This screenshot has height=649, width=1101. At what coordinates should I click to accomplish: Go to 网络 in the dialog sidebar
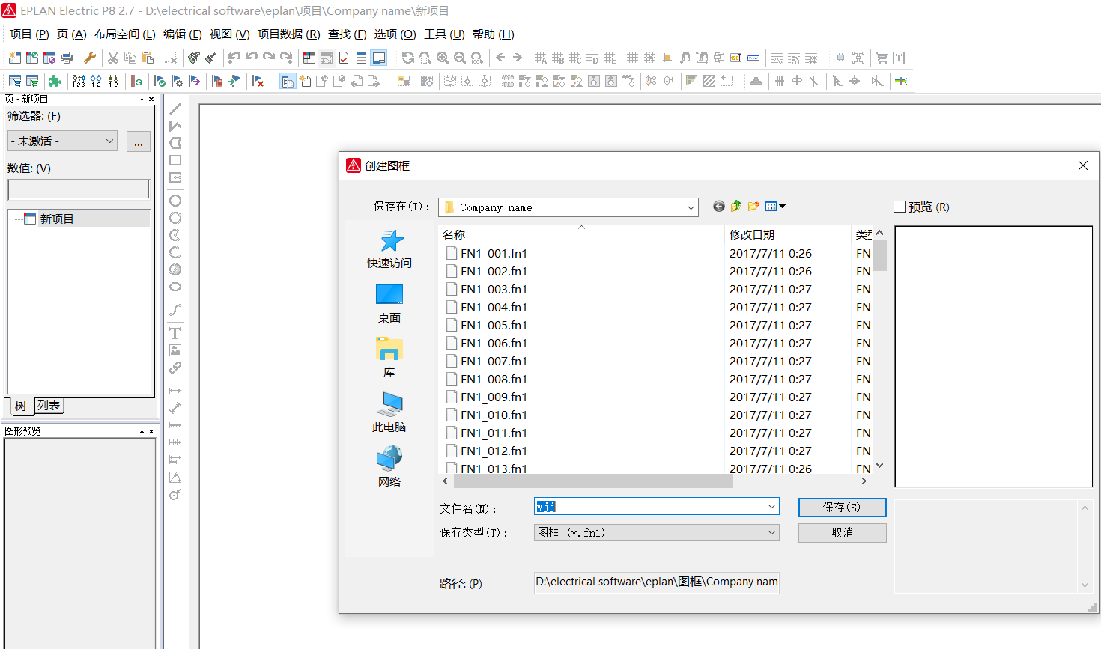click(x=389, y=468)
